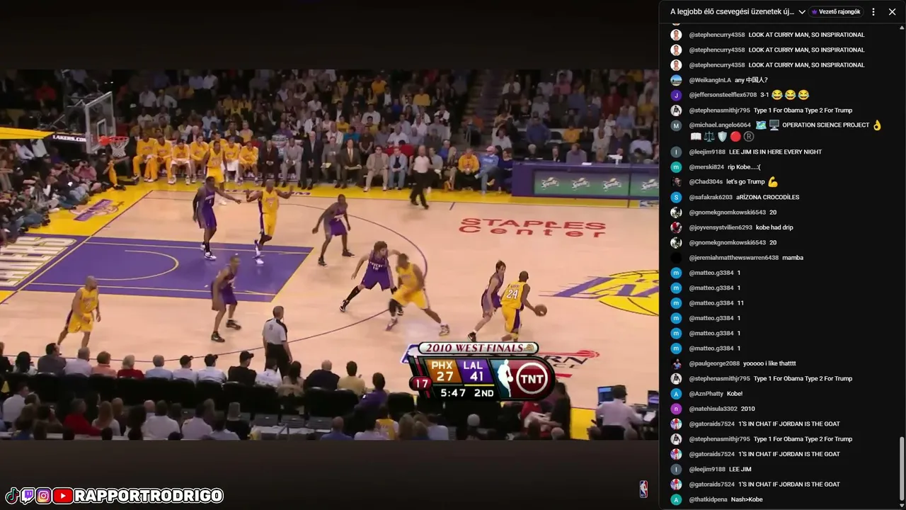Click the chat message "Kobe!"
The width and height of the screenshot is (906, 510).
[735, 394]
